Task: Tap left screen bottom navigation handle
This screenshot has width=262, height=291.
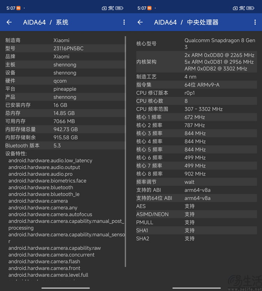Action: (x=66, y=288)
